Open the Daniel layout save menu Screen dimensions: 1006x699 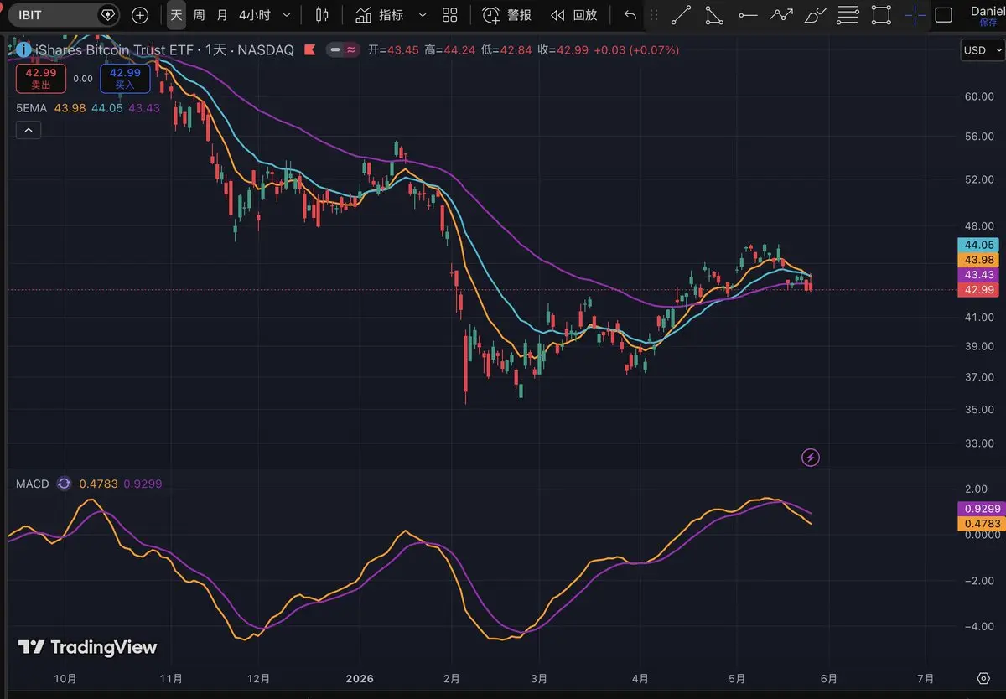click(x=988, y=15)
